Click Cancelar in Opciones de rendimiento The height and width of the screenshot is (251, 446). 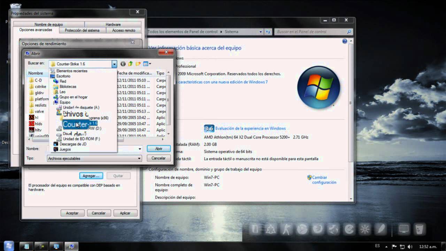tap(99, 213)
